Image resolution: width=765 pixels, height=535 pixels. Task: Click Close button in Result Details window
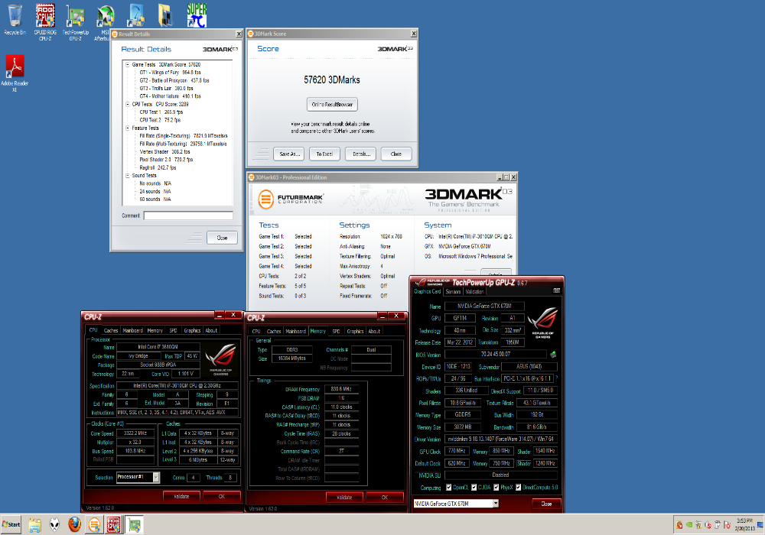pos(222,238)
